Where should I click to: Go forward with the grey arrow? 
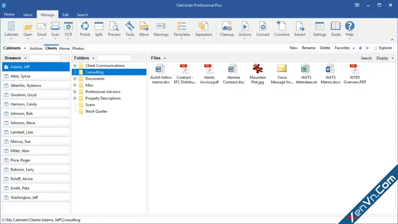click(368, 48)
